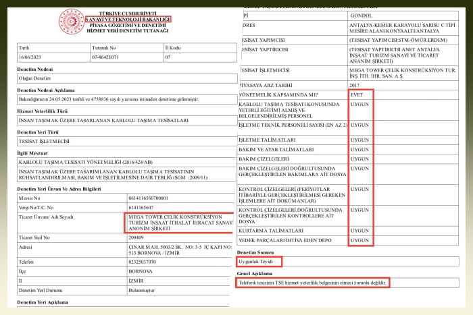
Task: Select the GONDOL type value
Action: coord(362,15)
